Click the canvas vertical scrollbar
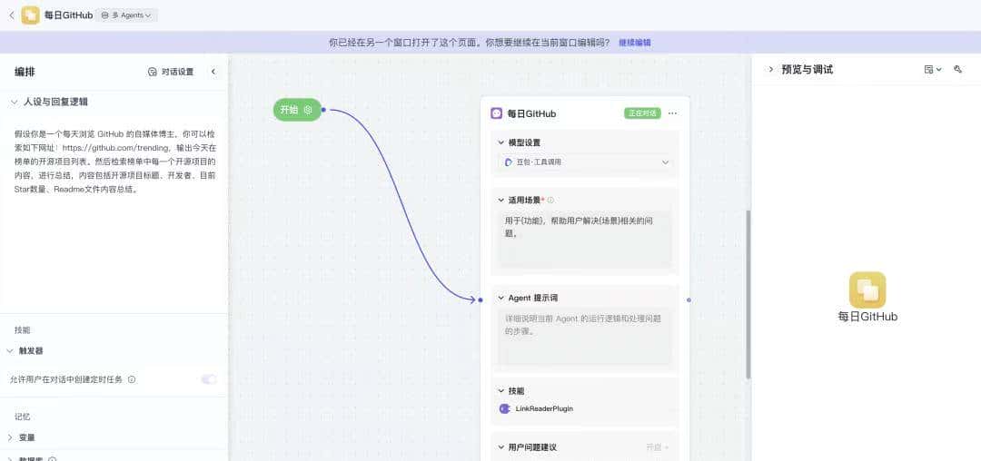The width and height of the screenshot is (981, 461). coord(748,294)
